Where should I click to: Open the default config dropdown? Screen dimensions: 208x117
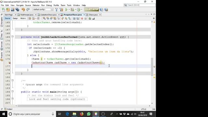43,9
